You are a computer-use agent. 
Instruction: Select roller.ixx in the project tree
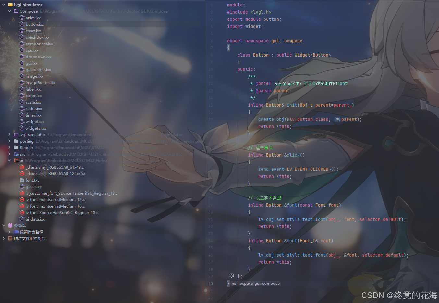pos(34,95)
